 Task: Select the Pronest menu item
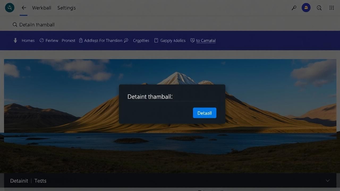tap(68, 41)
